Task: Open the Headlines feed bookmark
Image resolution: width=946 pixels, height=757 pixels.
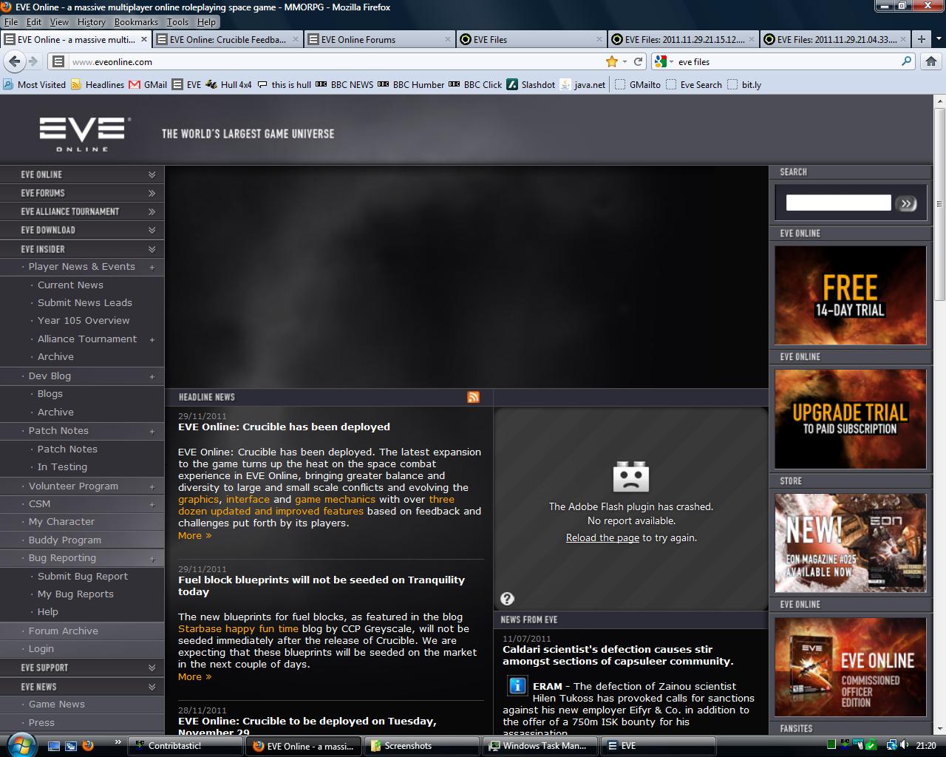Action: (98, 84)
